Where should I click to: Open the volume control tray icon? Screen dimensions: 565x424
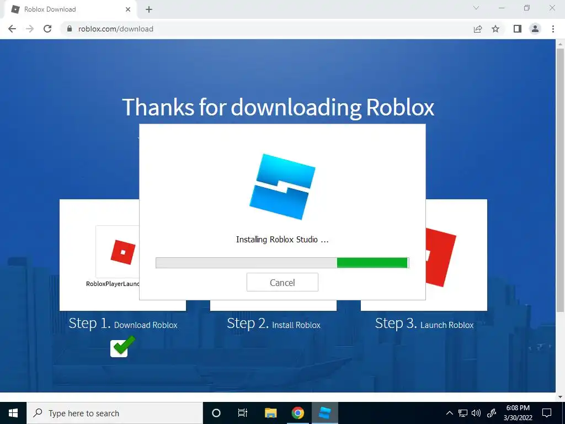476,413
